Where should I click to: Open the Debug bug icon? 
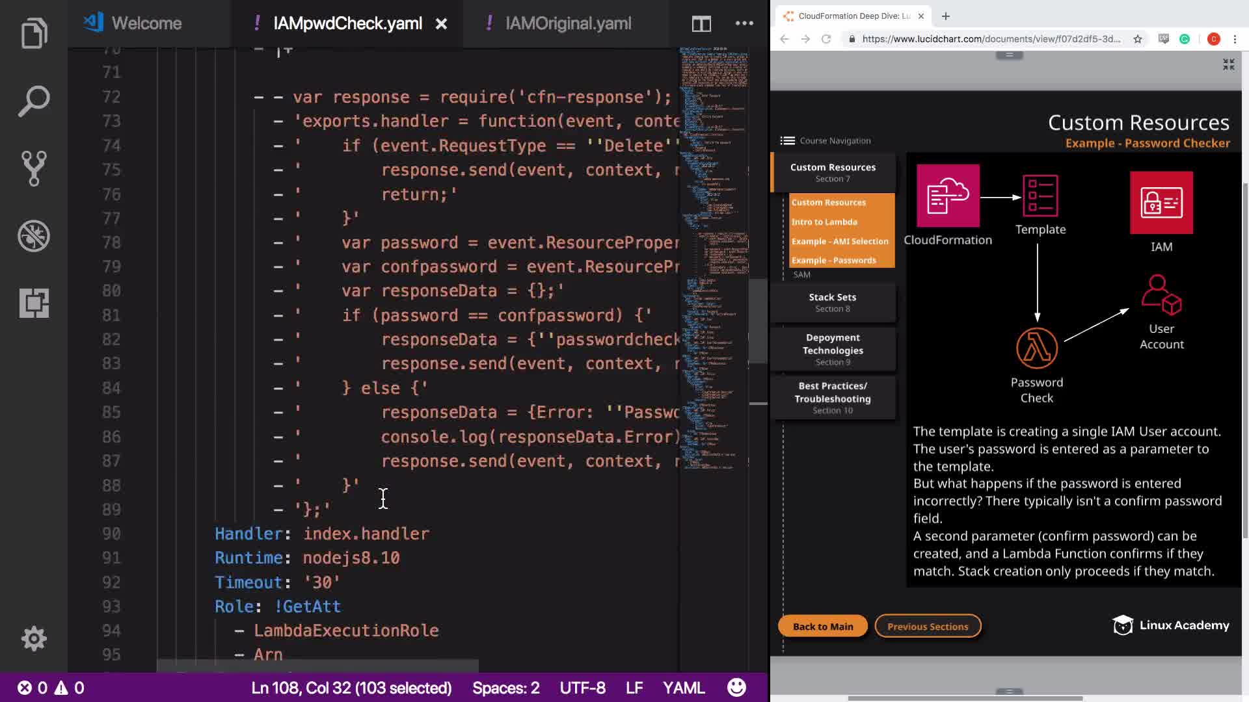[x=34, y=236]
